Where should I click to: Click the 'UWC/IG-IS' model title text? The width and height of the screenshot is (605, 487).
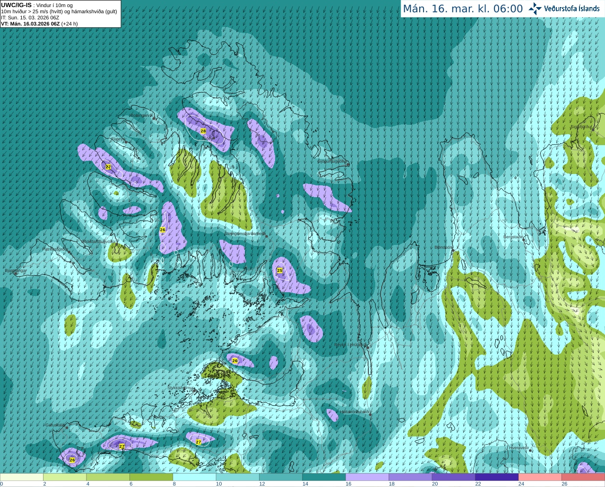click(x=16, y=5)
